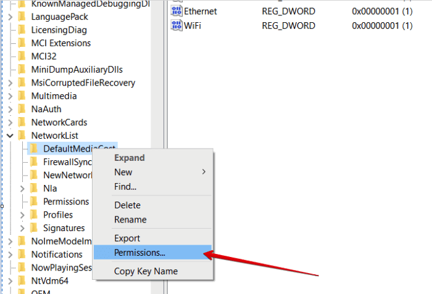
Task: Choose Expand in the context menu
Action: tap(153, 158)
